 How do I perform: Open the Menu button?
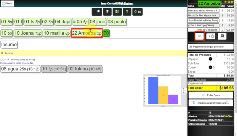(x=7, y=4)
